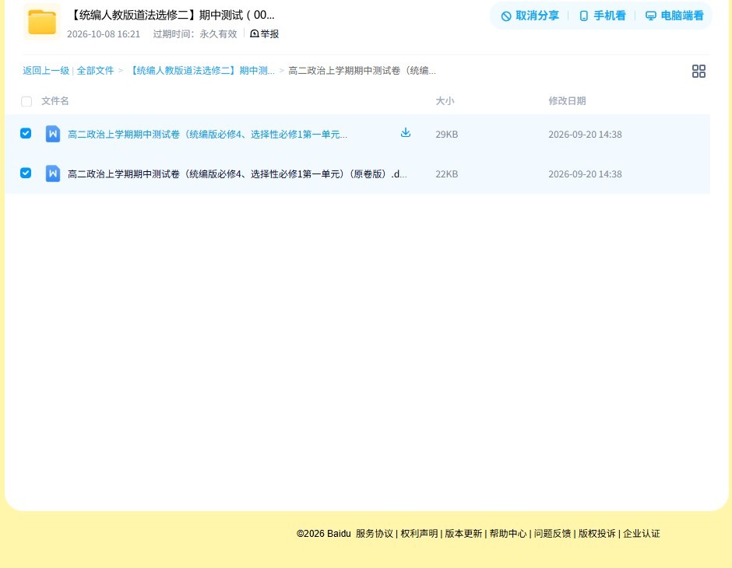Viewport: 732px width, 568px height.
Task: Click Word icon of the 22KB file
Action: tap(53, 174)
